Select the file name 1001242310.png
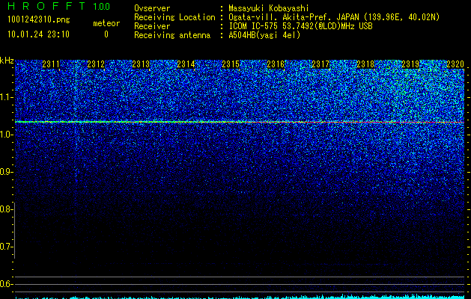Screen dimensions: 471x299 pyautogui.click(x=38, y=20)
